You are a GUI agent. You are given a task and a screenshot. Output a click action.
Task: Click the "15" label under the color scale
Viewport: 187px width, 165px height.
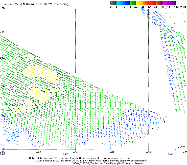(130, 7)
